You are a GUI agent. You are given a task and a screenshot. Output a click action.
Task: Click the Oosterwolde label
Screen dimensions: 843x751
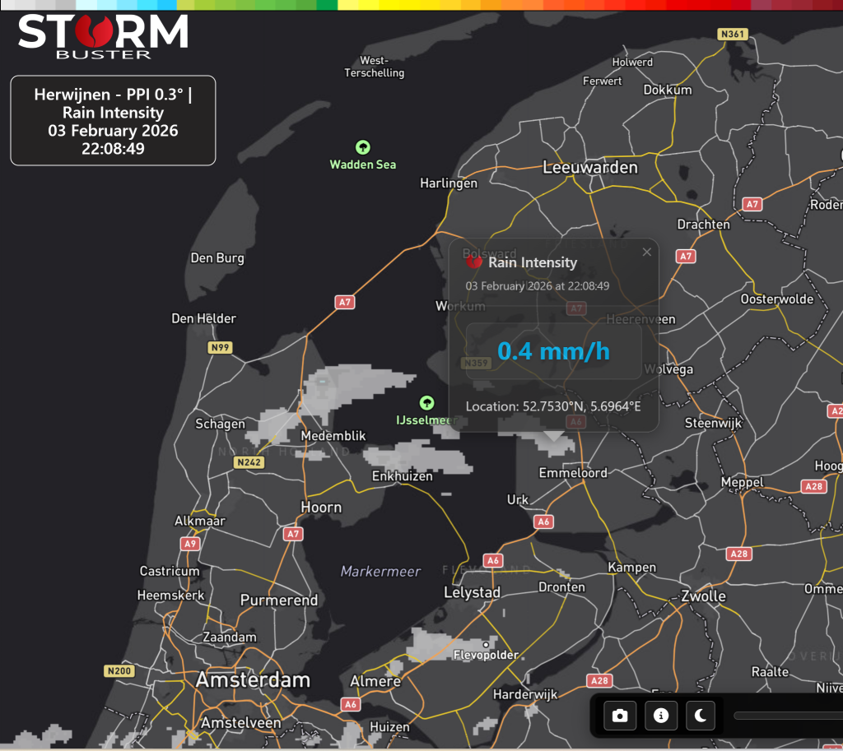[777, 299]
